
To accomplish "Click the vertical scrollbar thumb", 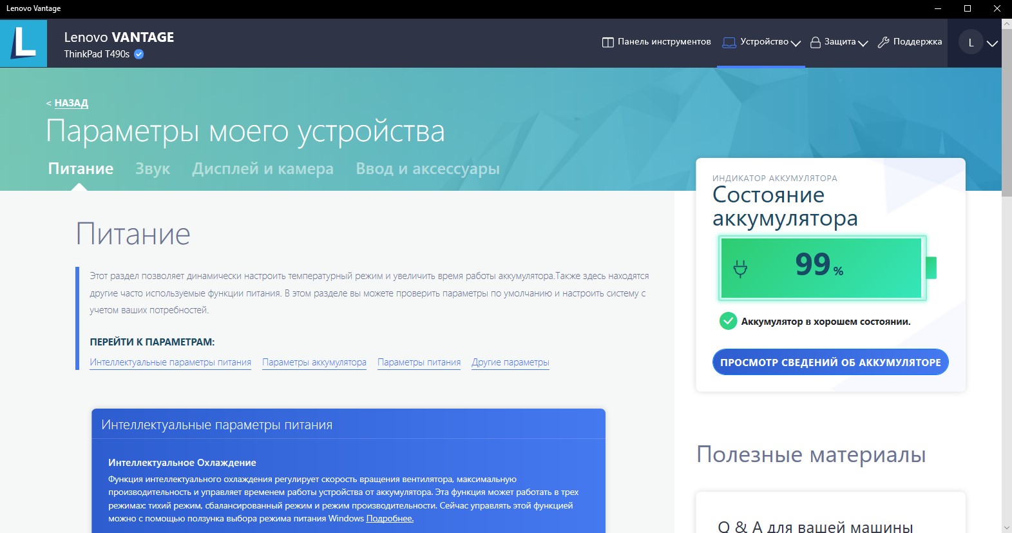I will [x=1007, y=112].
